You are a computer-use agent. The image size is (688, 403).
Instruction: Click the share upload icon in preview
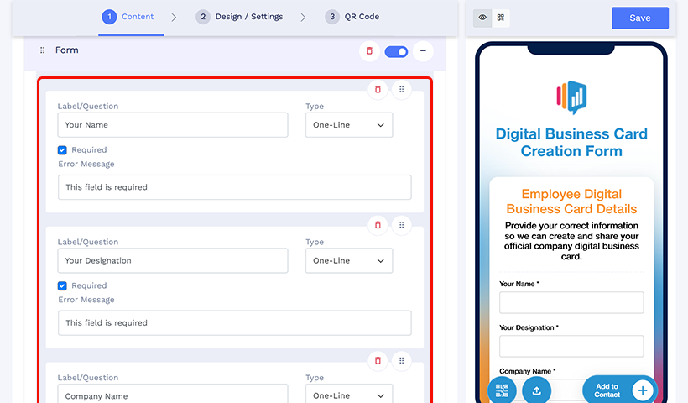coord(537,390)
